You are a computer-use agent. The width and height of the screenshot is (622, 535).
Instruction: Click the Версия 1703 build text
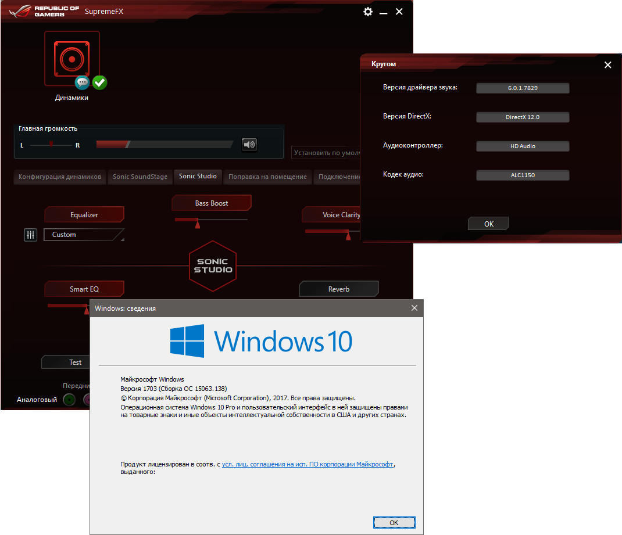point(174,389)
